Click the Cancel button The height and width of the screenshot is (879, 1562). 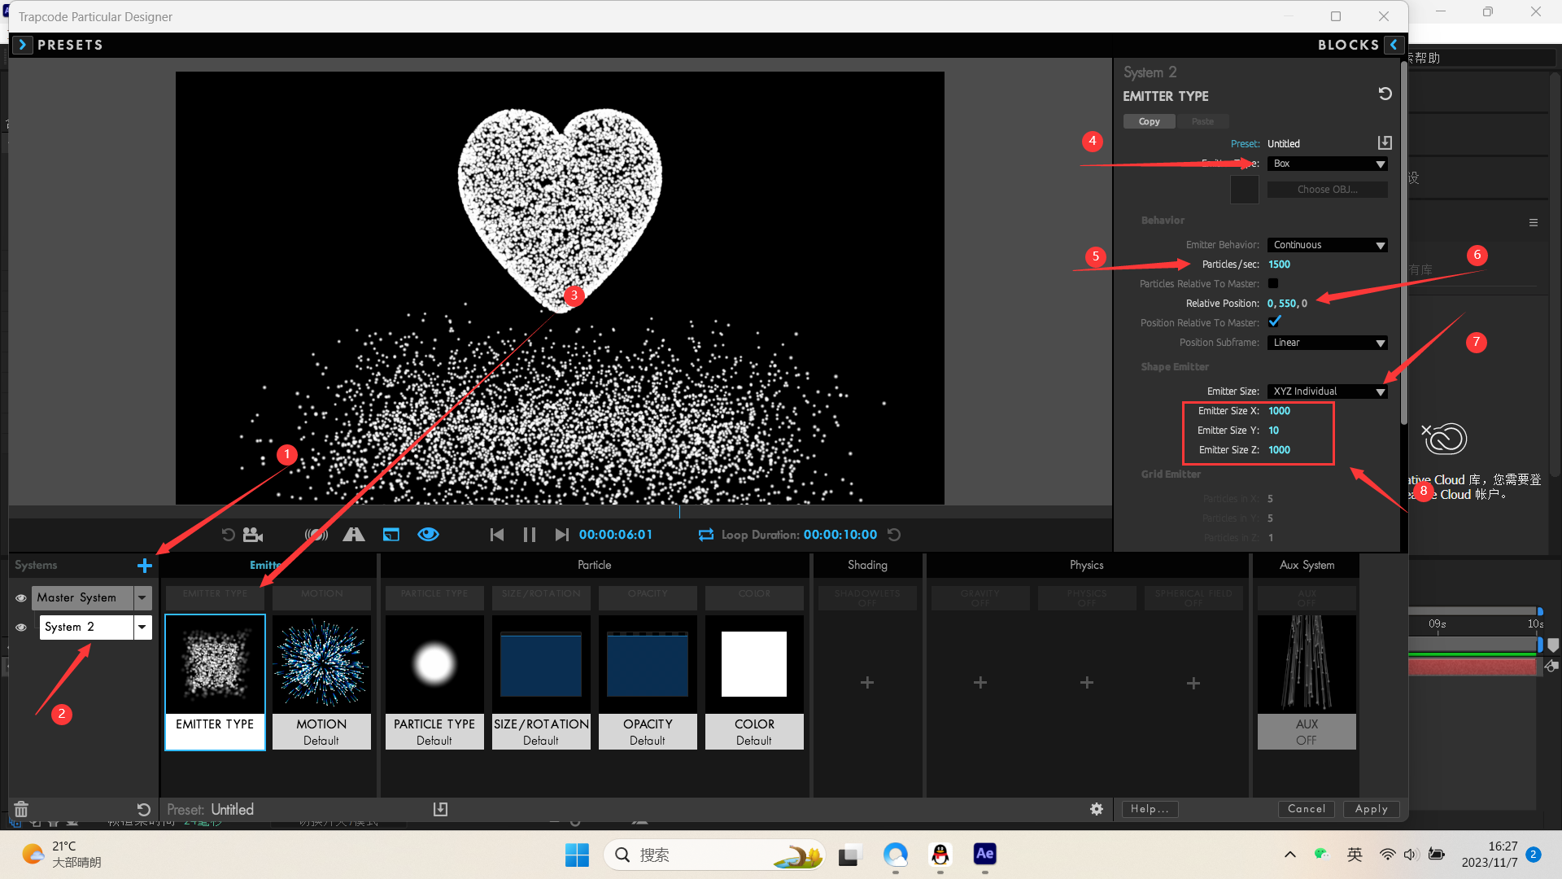1307,809
